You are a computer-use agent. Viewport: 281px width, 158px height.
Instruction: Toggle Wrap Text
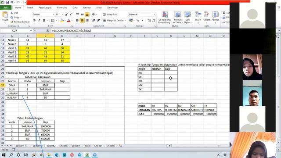[x=110, y=14]
